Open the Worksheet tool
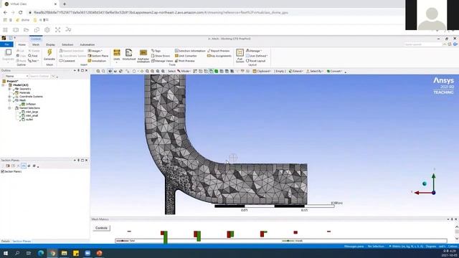 129,54
